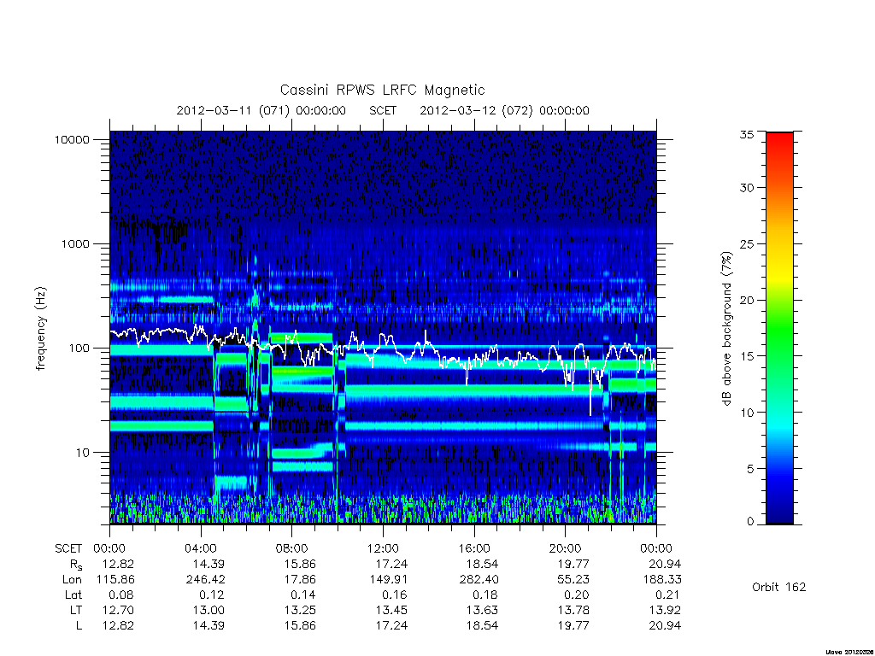Click the 1000 frequency tick label
Image resolution: width=875 pixels, height=656 pixels.
pyautogui.click(x=75, y=243)
